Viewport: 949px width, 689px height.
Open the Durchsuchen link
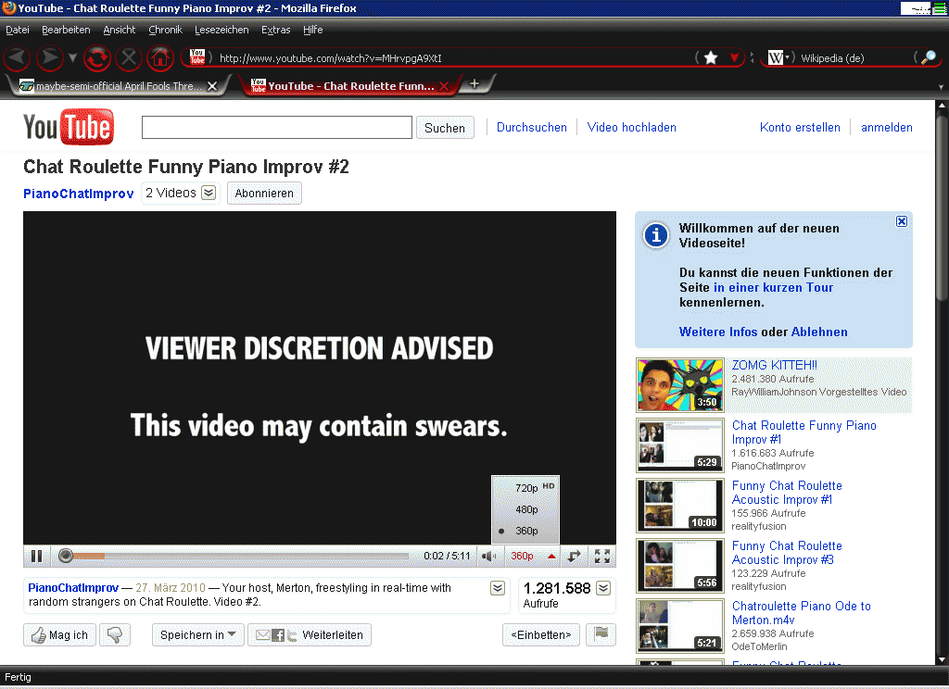pos(532,127)
